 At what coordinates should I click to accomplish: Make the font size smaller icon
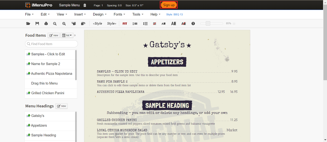[163, 24]
